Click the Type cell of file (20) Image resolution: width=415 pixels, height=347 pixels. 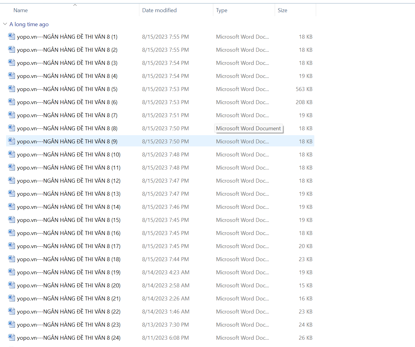242,286
